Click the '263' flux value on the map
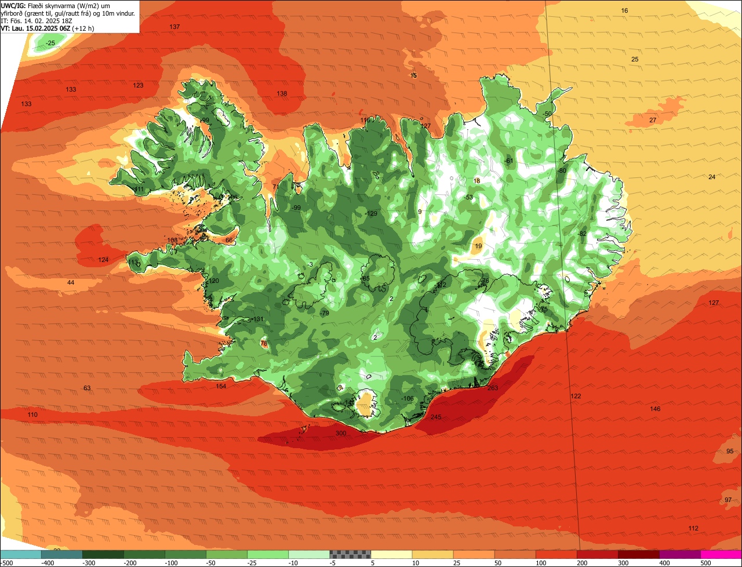Image resolution: width=742 pixels, height=567 pixels. (493, 388)
